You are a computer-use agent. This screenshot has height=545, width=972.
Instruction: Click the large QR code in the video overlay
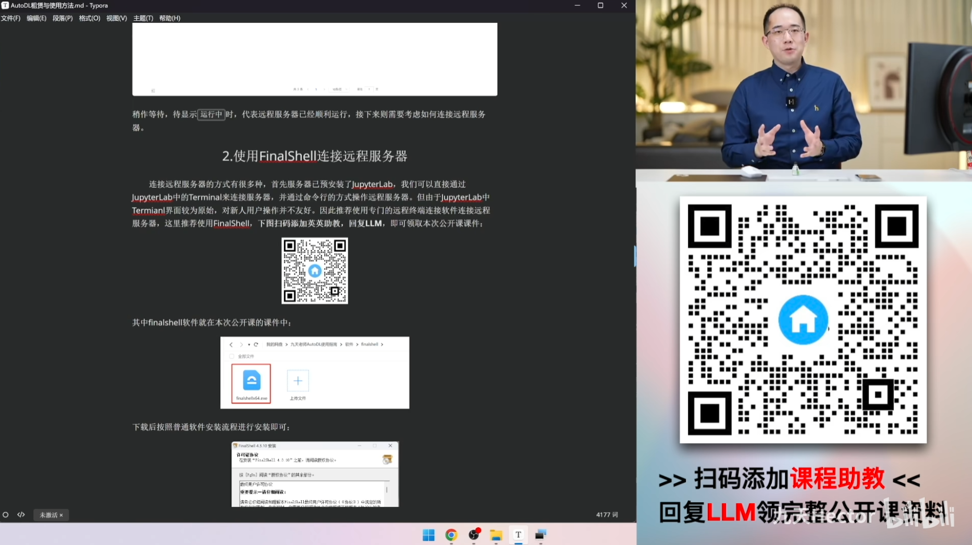[x=803, y=320]
